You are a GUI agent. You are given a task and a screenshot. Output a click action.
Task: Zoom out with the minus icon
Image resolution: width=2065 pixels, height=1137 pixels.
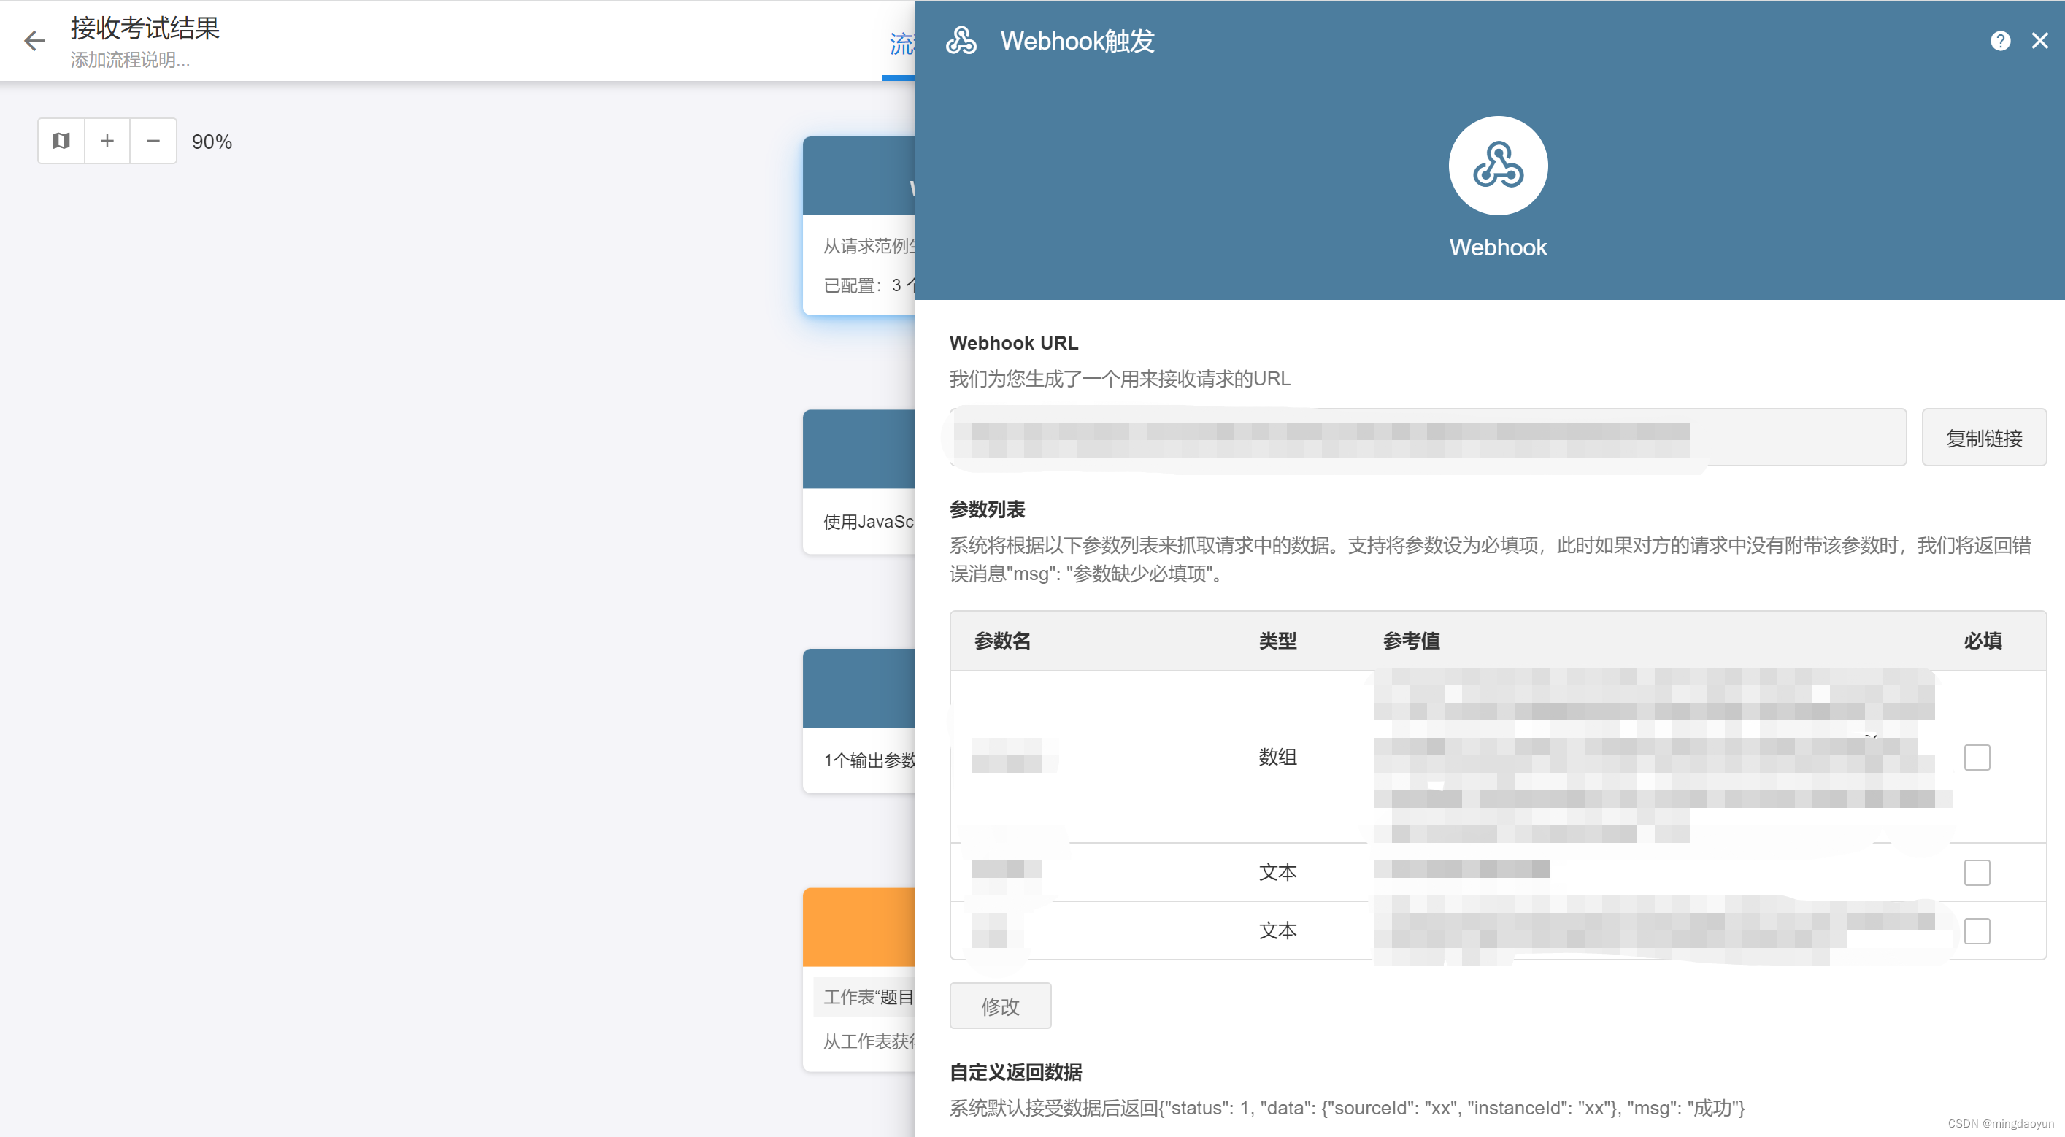click(153, 141)
